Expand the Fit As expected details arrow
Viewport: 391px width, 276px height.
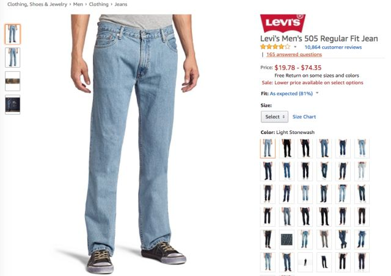317,93
